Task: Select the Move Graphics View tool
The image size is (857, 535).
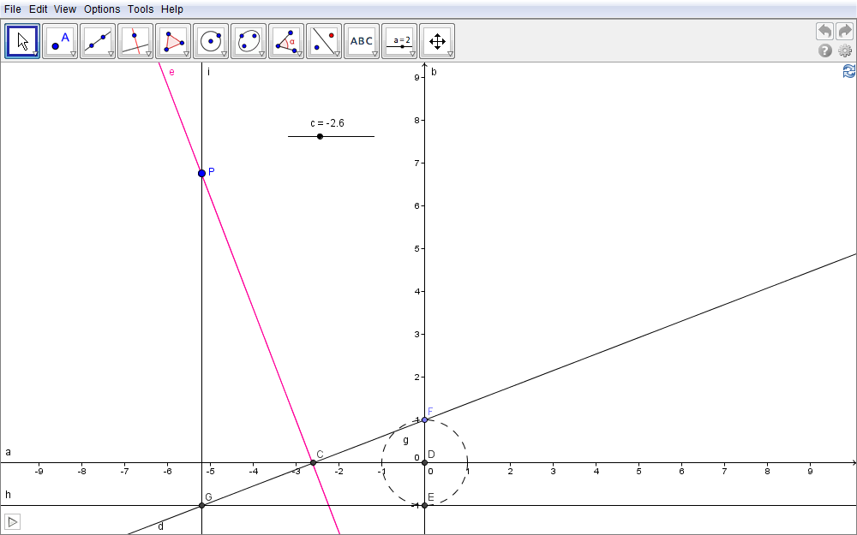Action: pos(437,40)
